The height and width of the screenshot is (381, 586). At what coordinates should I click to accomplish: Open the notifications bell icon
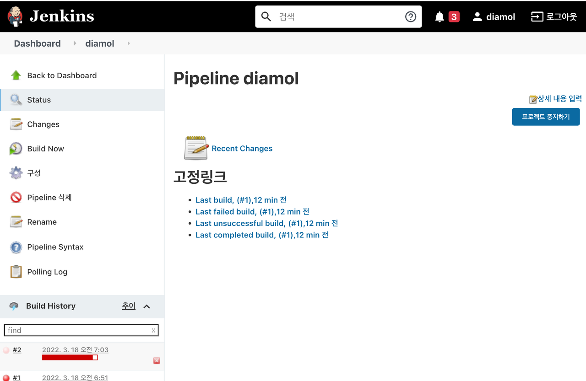(x=439, y=17)
